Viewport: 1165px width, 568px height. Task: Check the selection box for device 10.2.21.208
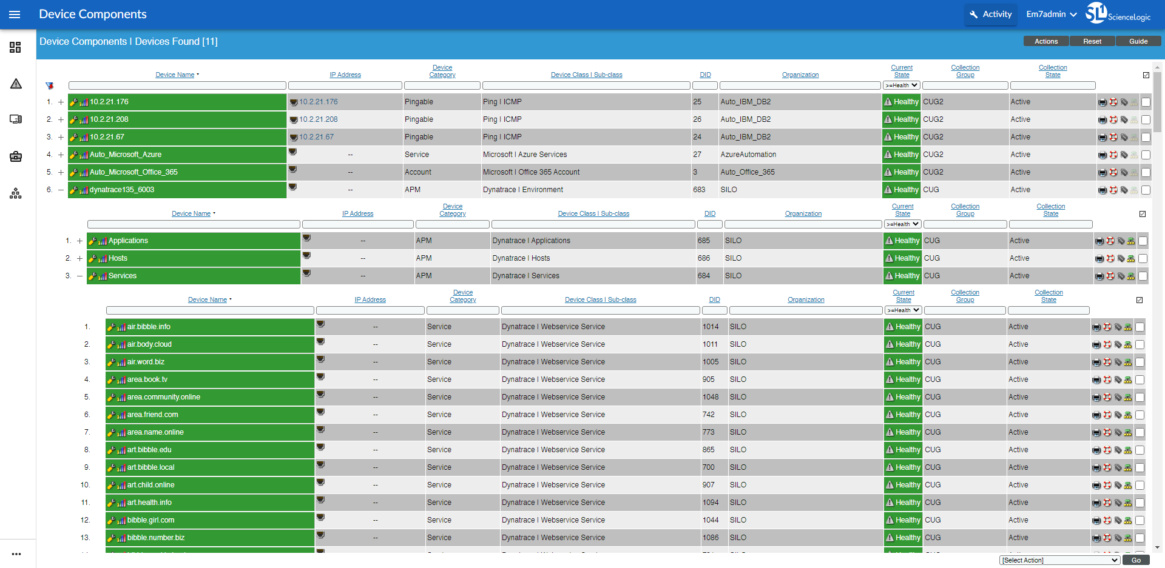(x=1146, y=119)
